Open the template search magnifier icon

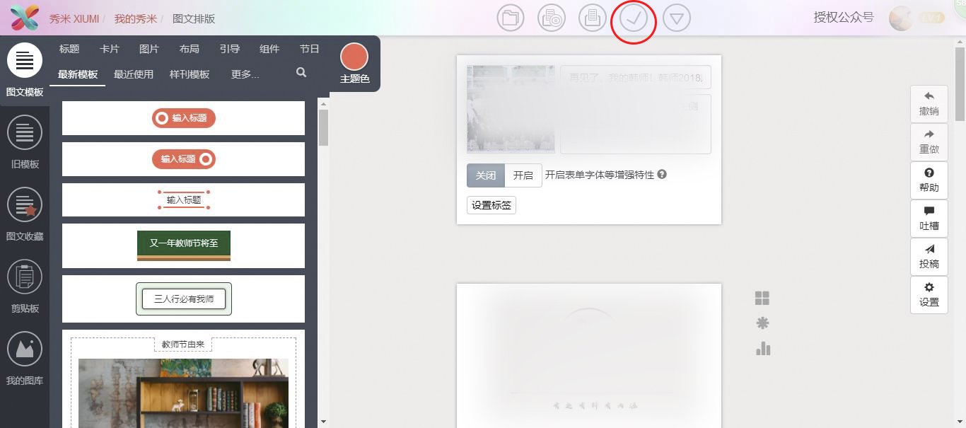301,73
